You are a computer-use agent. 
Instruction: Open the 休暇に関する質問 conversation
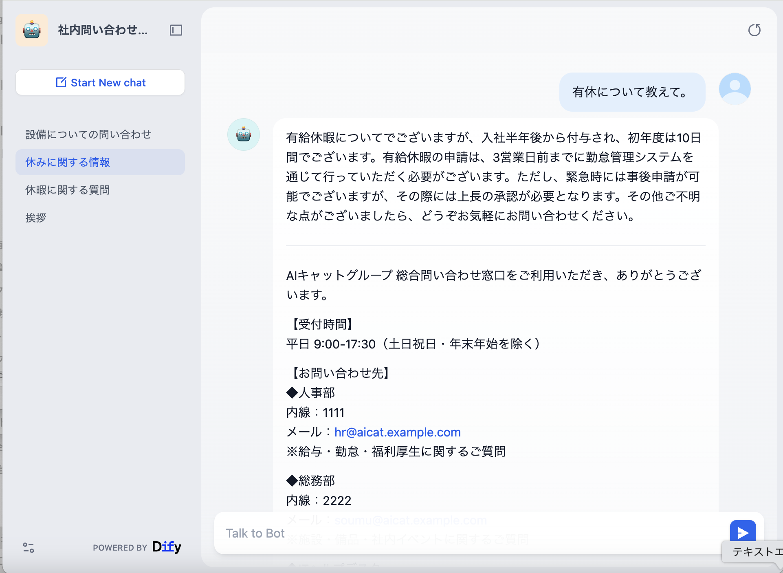[x=68, y=190]
